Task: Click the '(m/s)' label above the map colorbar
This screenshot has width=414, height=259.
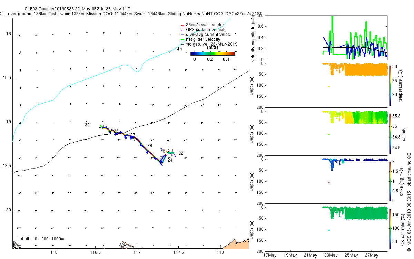Action: (x=213, y=48)
